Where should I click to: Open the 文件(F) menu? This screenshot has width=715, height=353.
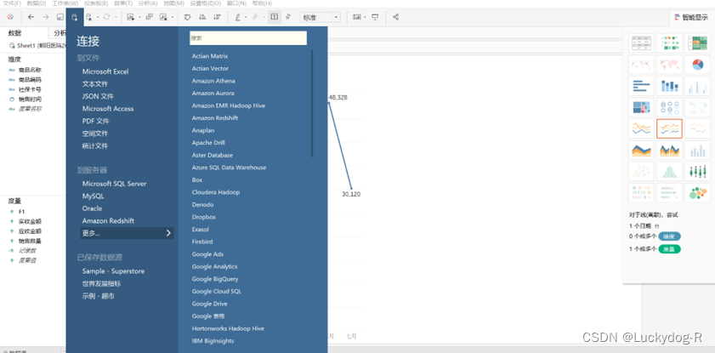pyautogui.click(x=12, y=3)
